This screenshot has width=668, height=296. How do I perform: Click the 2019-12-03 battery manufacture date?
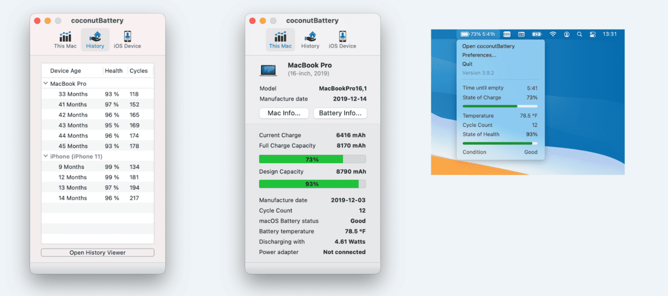[348, 200]
